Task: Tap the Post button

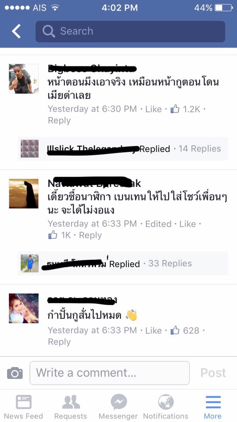Action: pos(213,373)
